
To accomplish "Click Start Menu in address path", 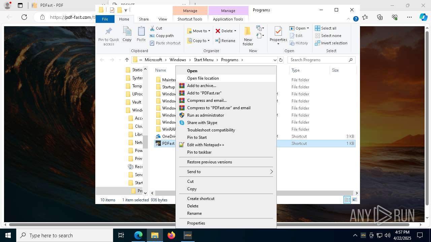I will 203,60.
